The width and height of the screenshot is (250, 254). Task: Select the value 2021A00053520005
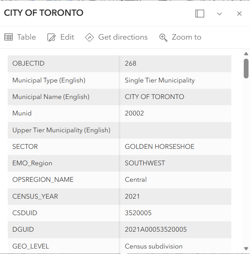tap(156, 229)
